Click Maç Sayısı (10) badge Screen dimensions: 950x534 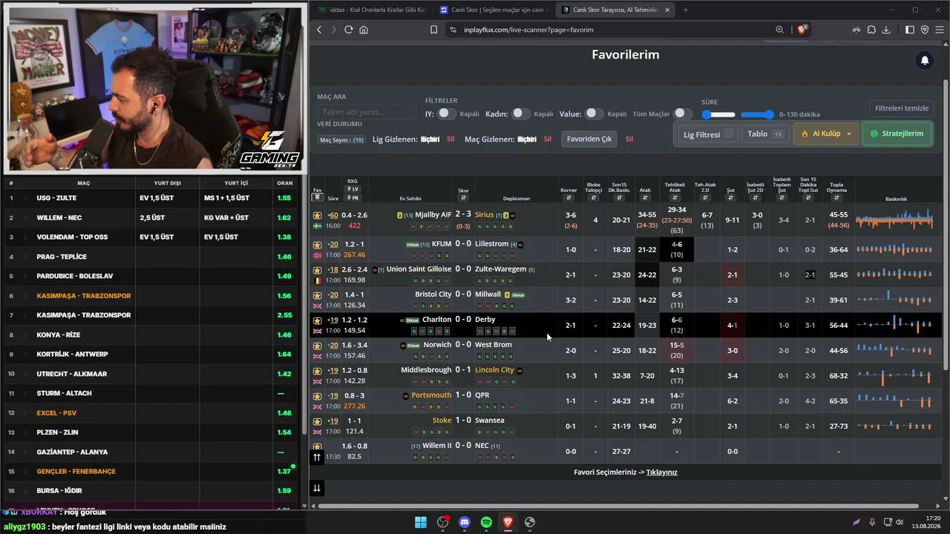tap(341, 139)
